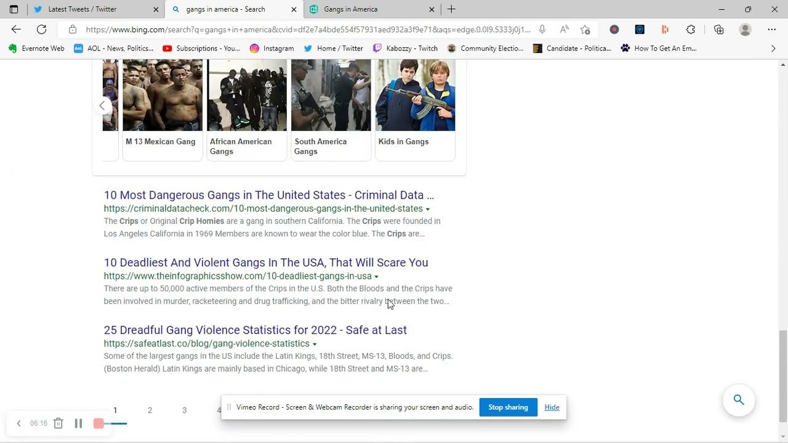Click the page vertical scrollbar thumb

point(783,376)
